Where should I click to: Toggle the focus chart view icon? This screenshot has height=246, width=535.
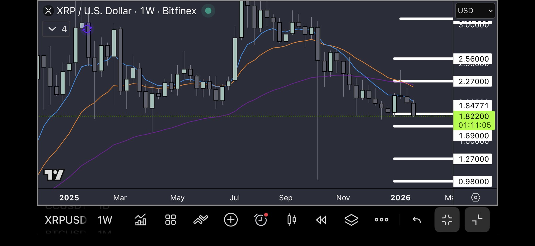click(477, 220)
